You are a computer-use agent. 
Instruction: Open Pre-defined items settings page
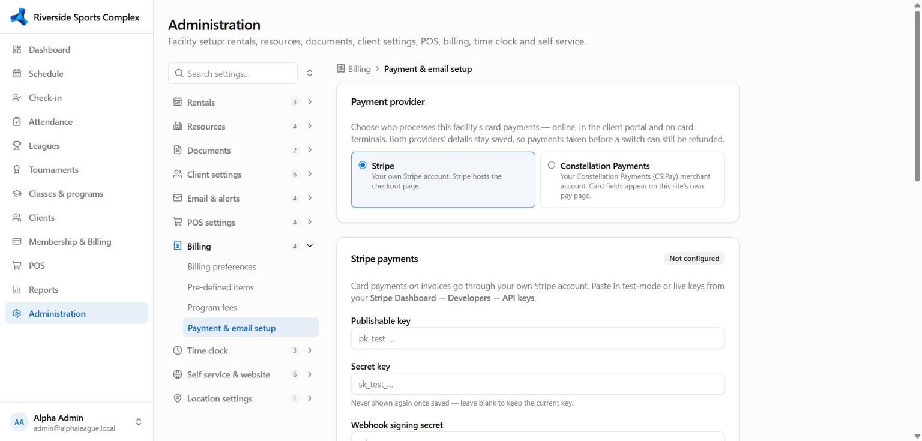point(251,287)
